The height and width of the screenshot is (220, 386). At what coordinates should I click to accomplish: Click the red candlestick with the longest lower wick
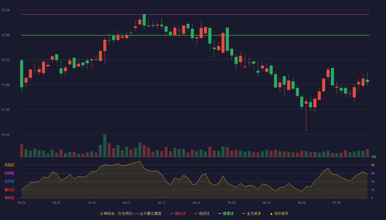coord(306,114)
